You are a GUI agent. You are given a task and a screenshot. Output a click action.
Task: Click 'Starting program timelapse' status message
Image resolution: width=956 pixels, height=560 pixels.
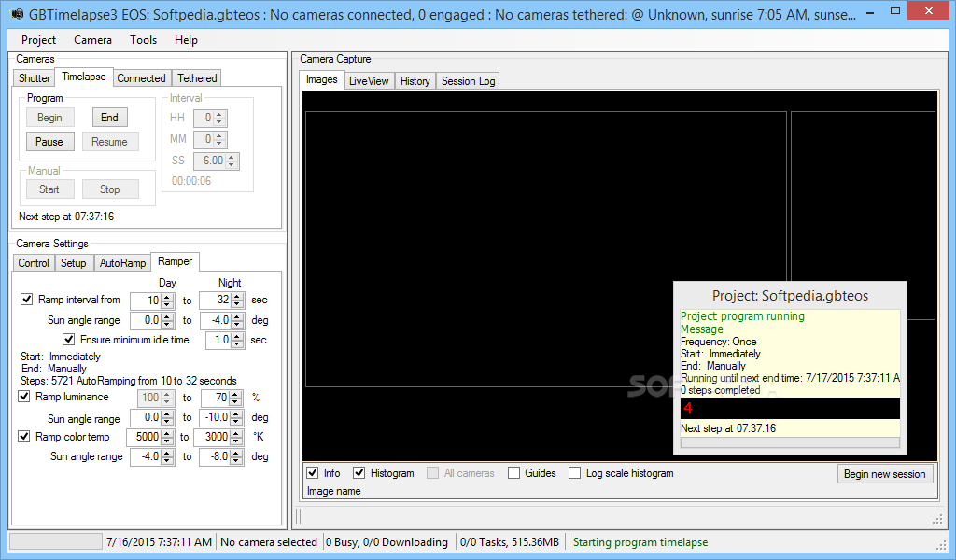[x=640, y=542]
